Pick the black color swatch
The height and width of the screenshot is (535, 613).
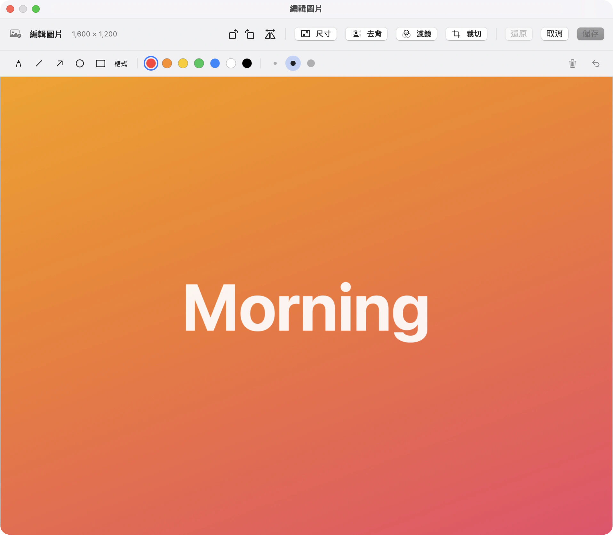[x=247, y=63]
